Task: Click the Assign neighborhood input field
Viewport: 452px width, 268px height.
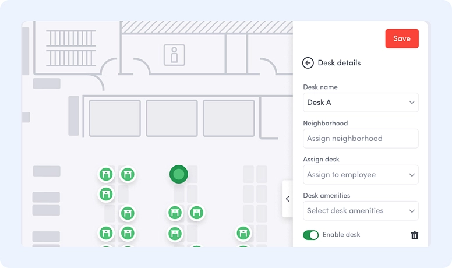Action: point(361,139)
